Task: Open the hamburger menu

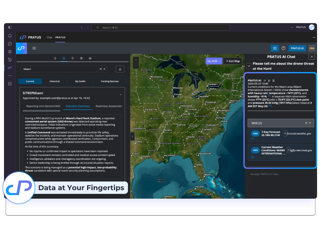Action: (x=34, y=48)
